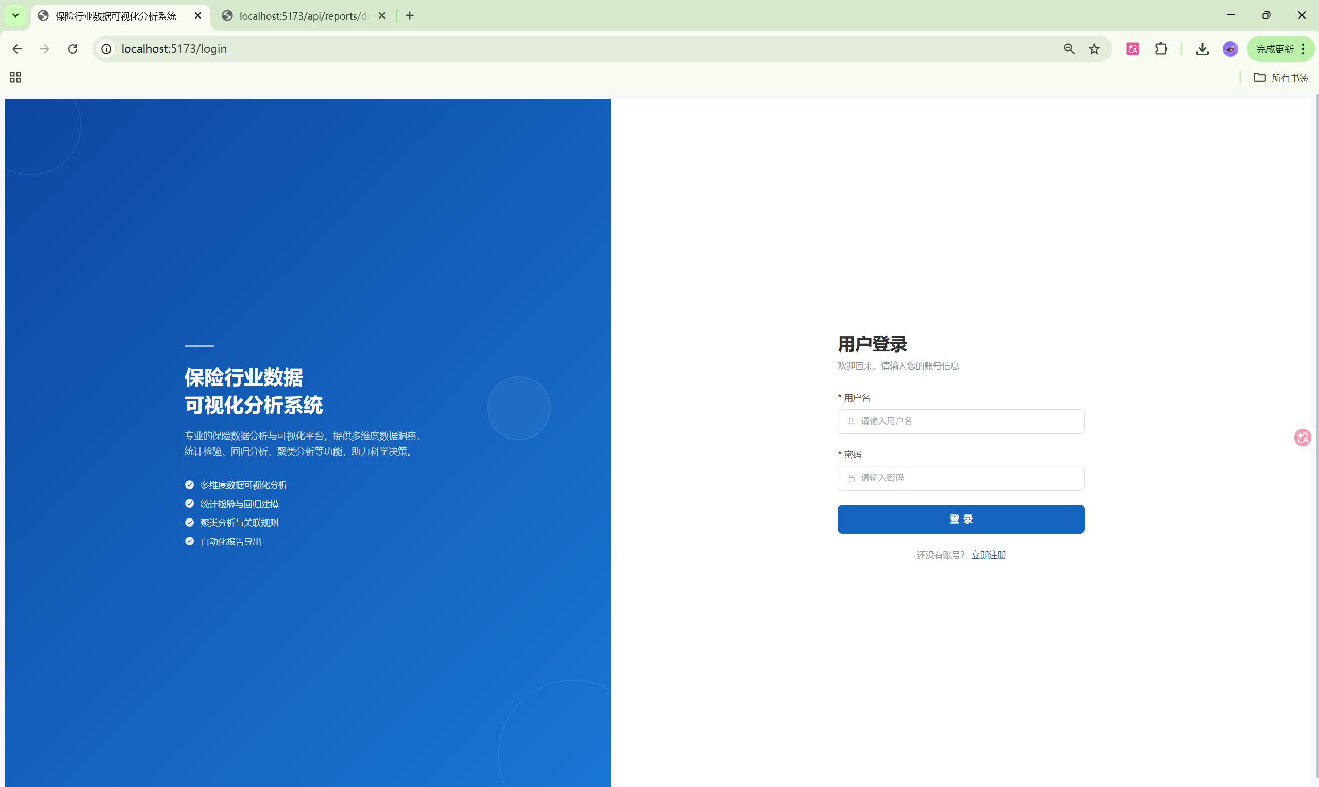1319x787 pixels.
Task: Click the 请输入用户名 username input field
Action: click(x=960, y=421)
